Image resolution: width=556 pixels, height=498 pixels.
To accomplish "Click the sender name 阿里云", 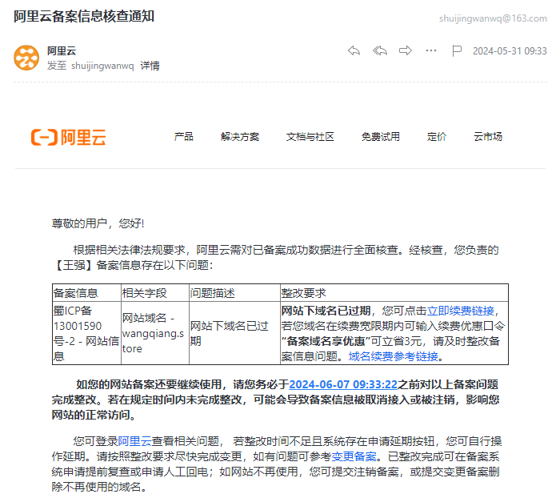I will pyautogui.click(x=62, y=50).
